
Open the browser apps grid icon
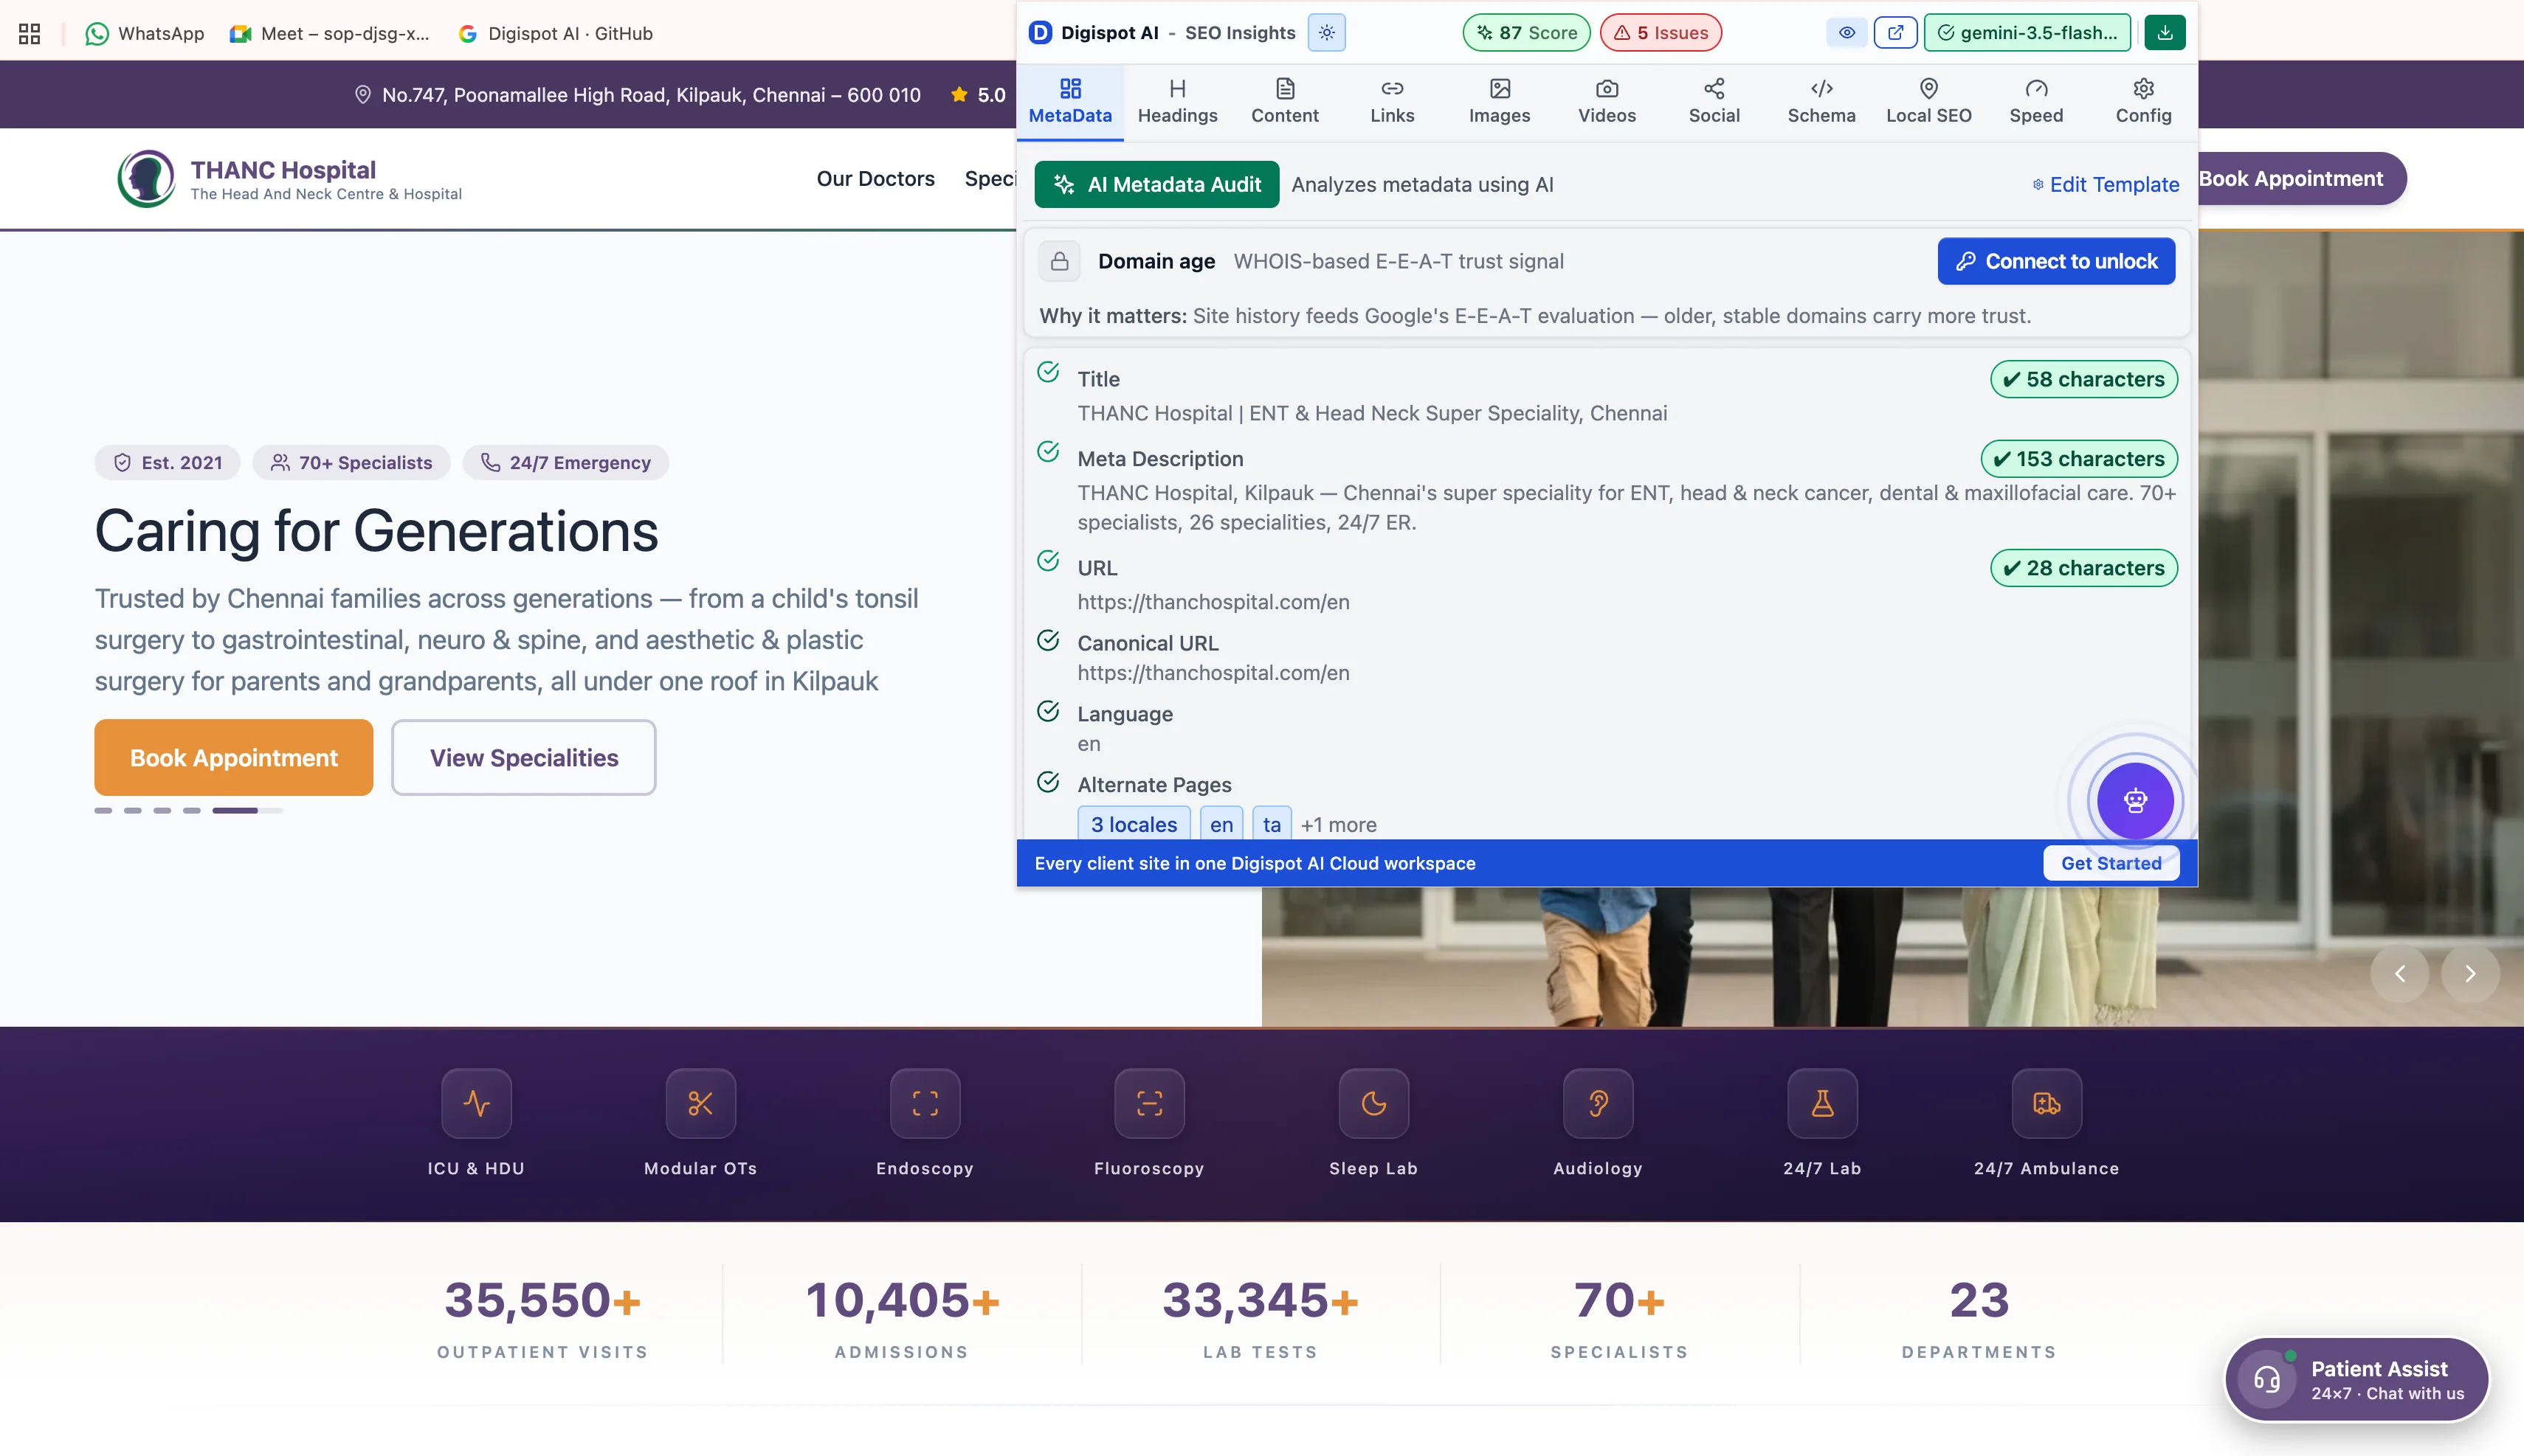coord(30,33)
